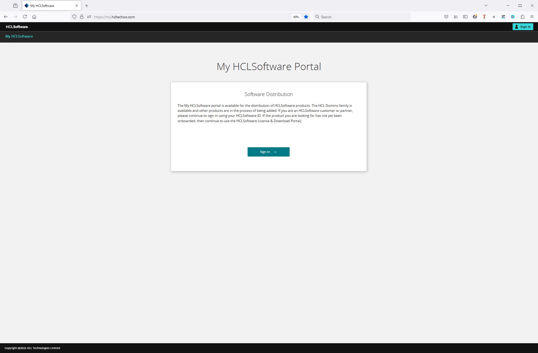Open the extension icon with a wavy underline
Viewport: 538px width, 353px height.
[x=503, y=17]
